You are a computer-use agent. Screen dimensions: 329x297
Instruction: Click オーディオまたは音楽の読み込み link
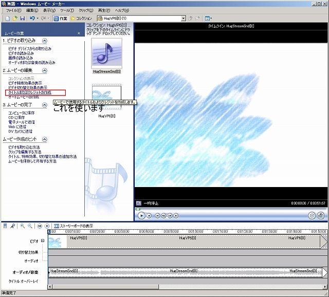(32, 63)
